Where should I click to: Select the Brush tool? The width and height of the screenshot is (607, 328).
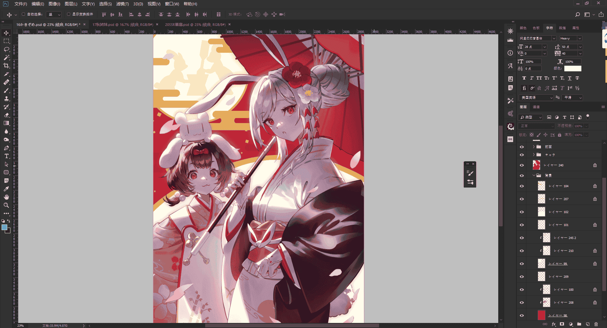pyautogui.click(x=6, y=90)
